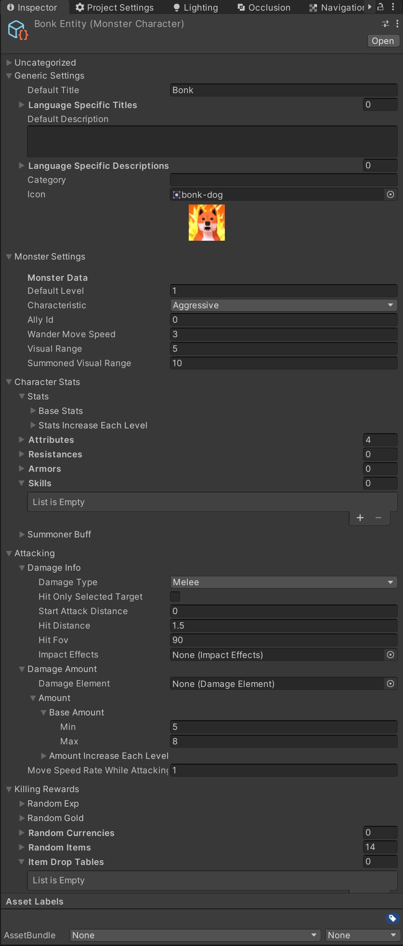403x946 pixels.
Task: Toggle the Inspector padlock lock
Action: pos(380,7)
